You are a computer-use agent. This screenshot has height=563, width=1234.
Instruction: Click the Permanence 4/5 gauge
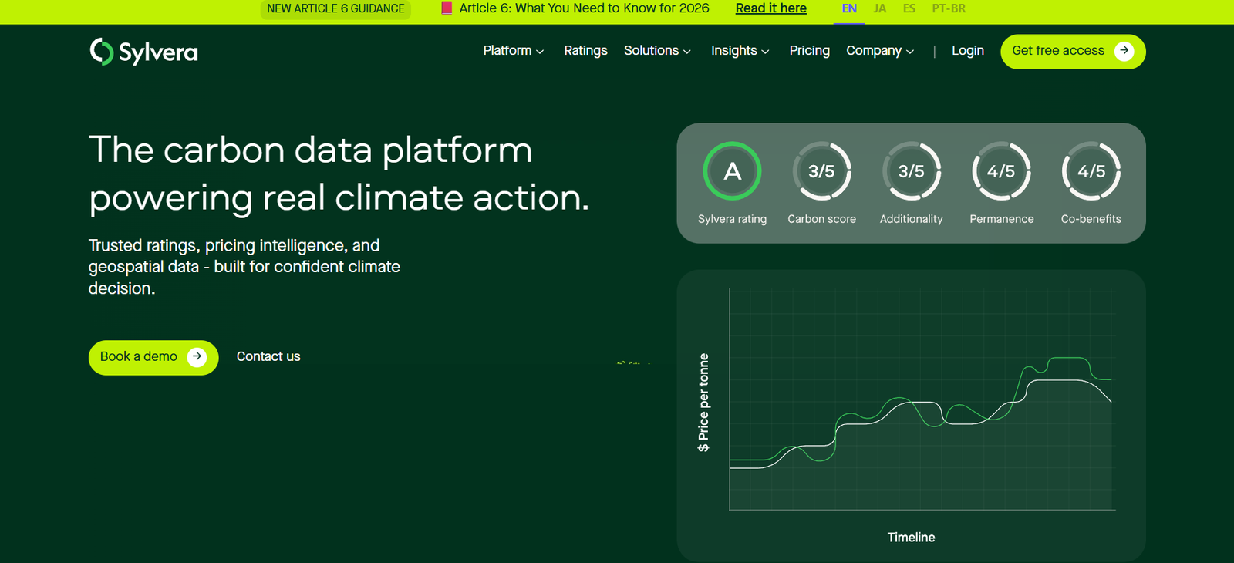tap(1001, 171)
